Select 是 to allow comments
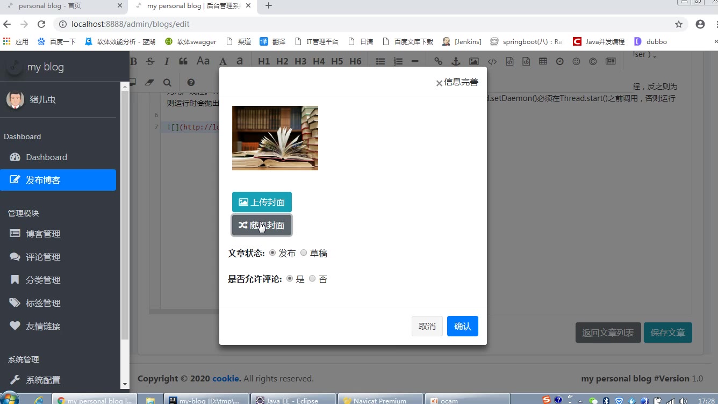This screenshot has height=404, width=718. point(290,279)
